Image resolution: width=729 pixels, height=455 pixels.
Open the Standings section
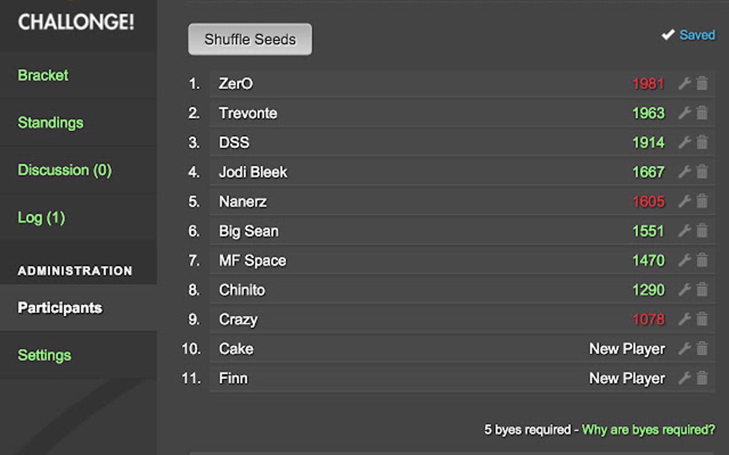[x=50, y=123]
